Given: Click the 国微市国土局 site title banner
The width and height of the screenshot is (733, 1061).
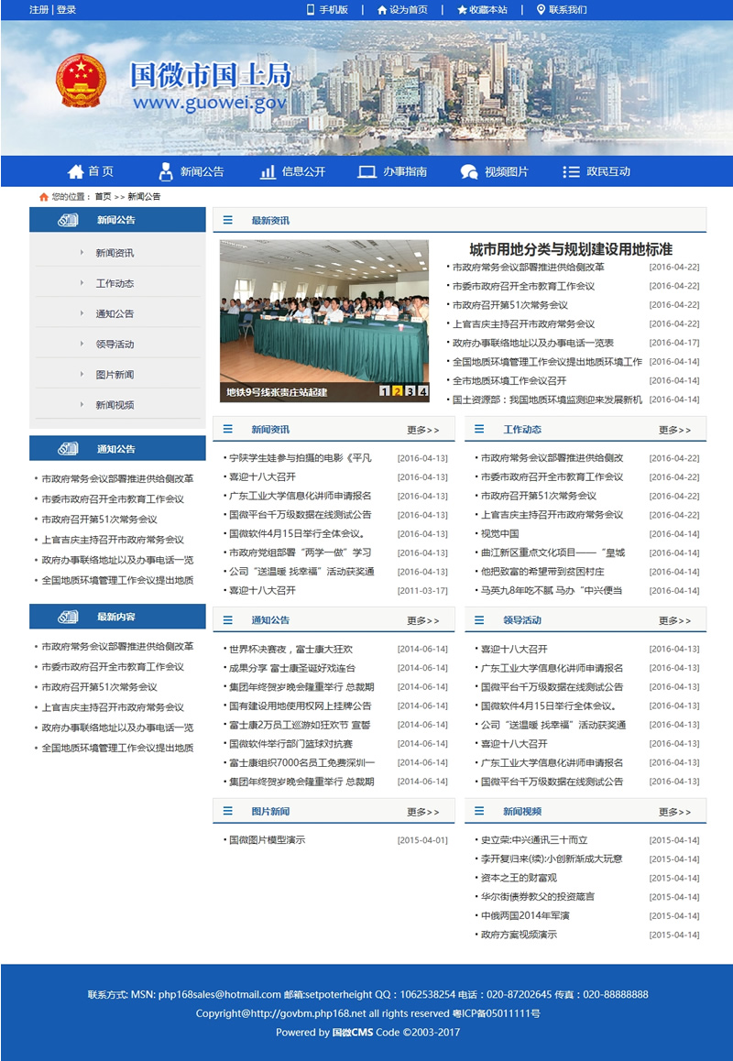Looking at the screenshot, I should coord(211,74).
